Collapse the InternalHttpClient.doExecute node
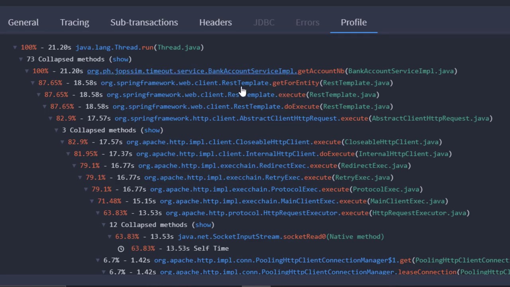 pyautogui.click(x=68, y=154)
